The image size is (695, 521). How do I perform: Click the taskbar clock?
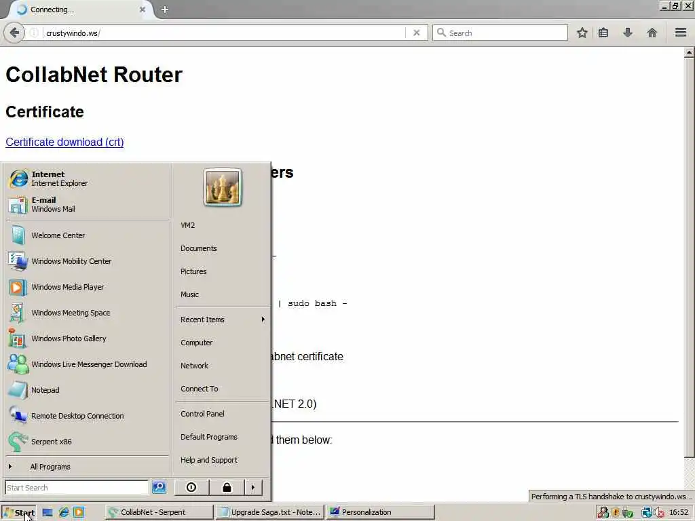(x=679, y=513)
